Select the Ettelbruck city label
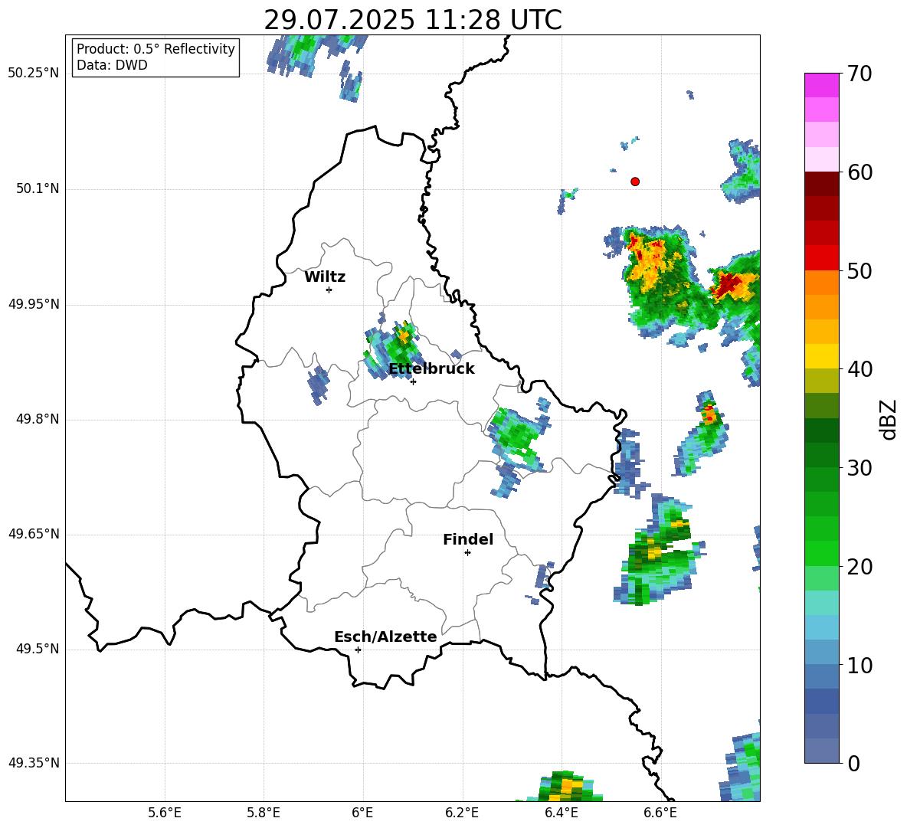 431,369
